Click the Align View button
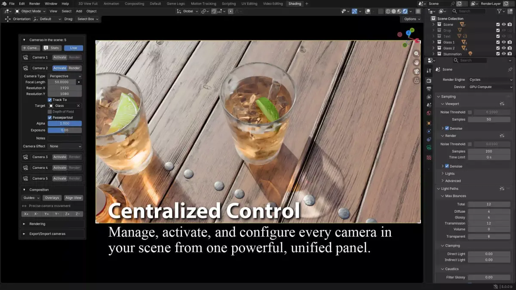This screenshot has height=290, width=516. (x=74, y=198)
